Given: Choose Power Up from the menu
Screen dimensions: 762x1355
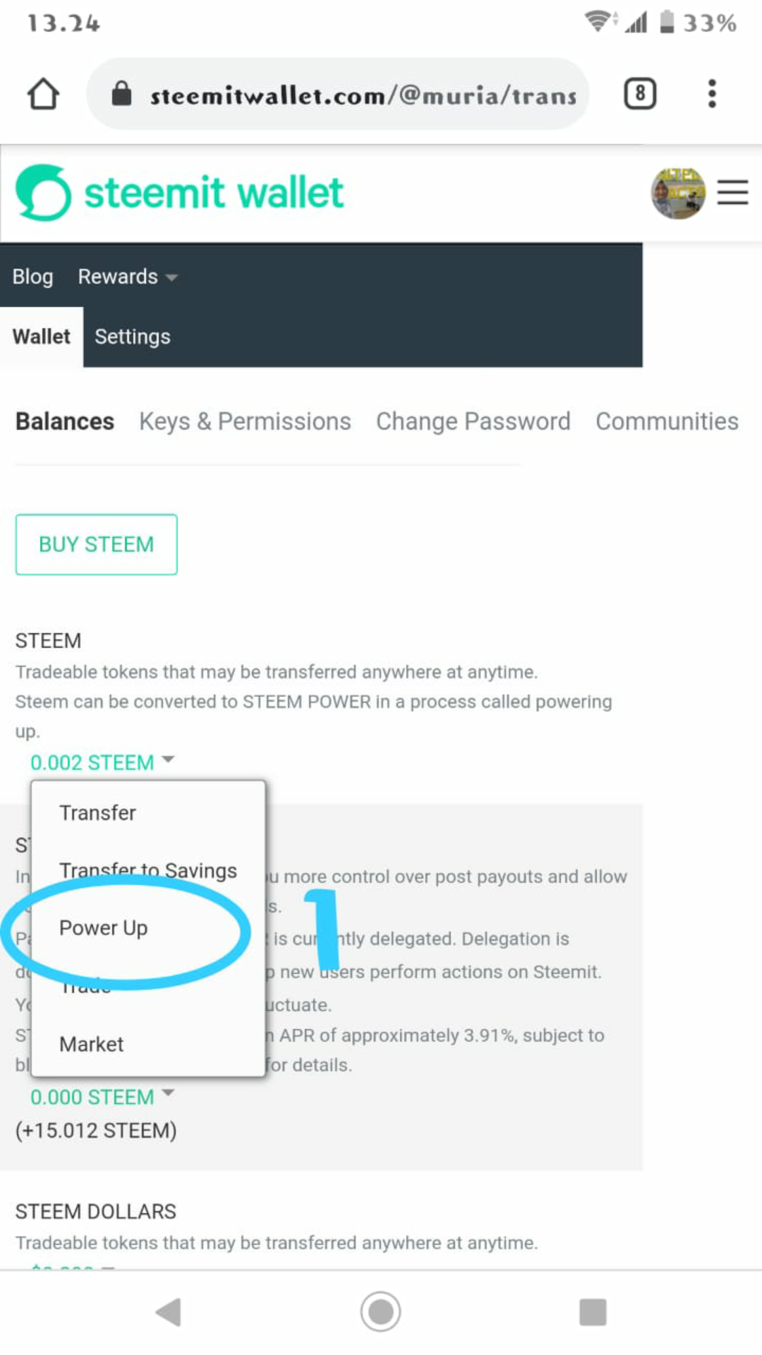Looking at the screenshot, I should (x=104, y=928).
